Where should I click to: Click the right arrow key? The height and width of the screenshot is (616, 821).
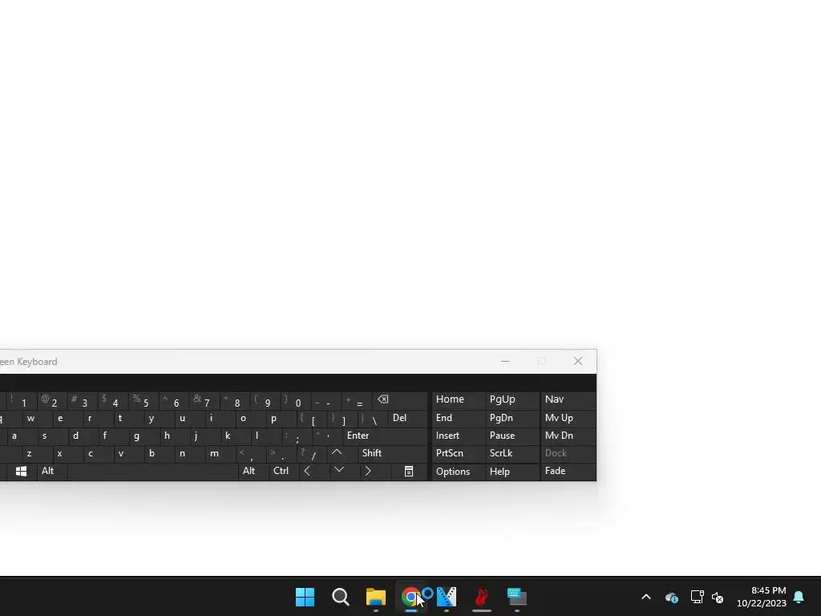(x=369, y=472)
